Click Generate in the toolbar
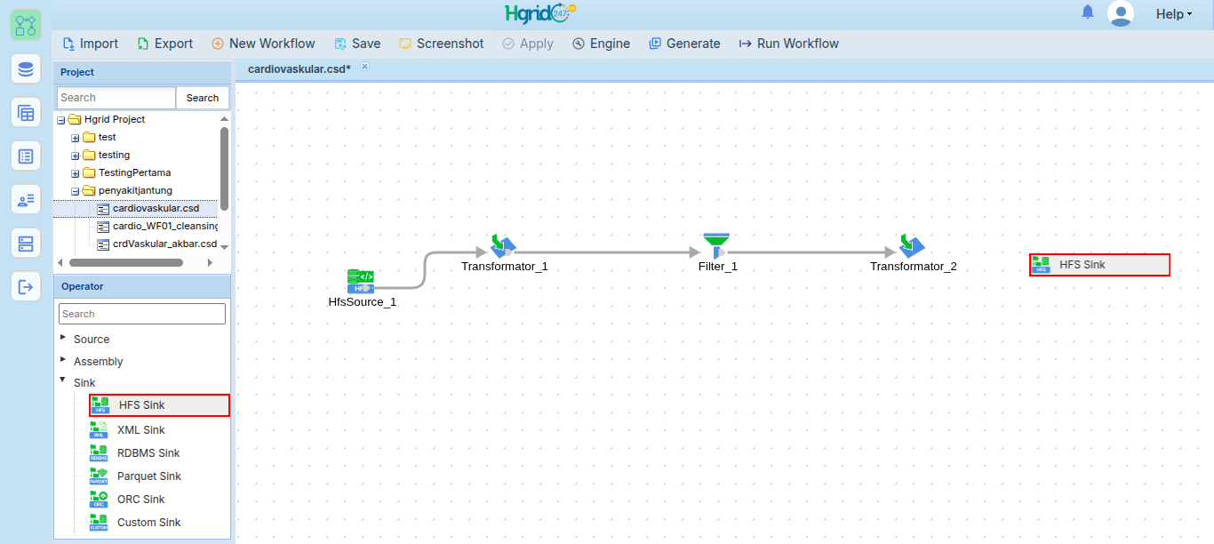Image resolution: width=1214 pixels, height=544 pixels. (x=684, y=44)
